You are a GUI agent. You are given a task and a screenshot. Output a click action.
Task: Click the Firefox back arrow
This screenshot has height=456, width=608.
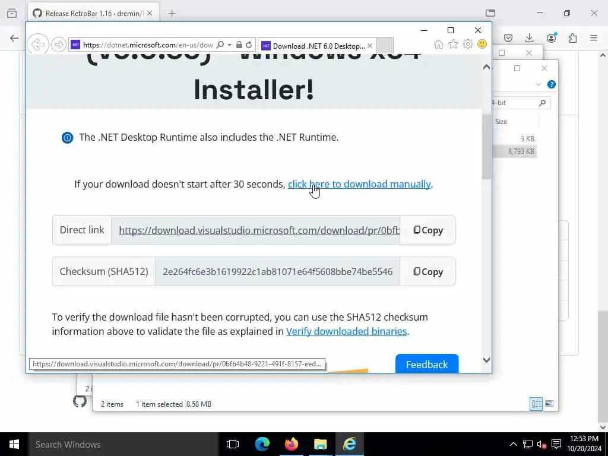click(14, 38)
